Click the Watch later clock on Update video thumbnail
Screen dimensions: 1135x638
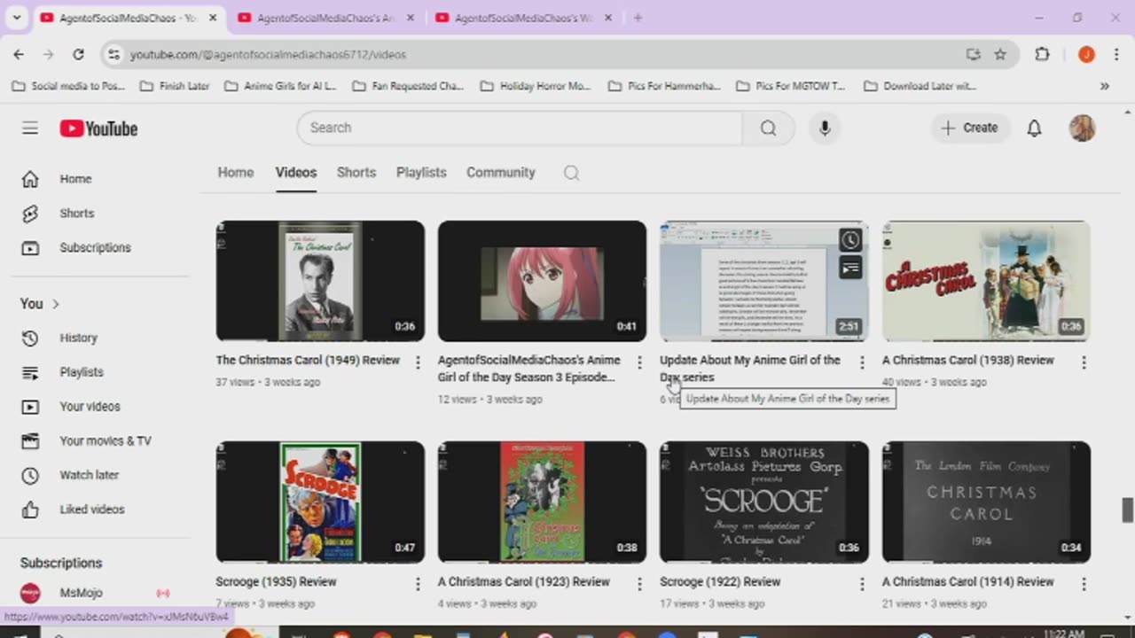pos(850,240)
